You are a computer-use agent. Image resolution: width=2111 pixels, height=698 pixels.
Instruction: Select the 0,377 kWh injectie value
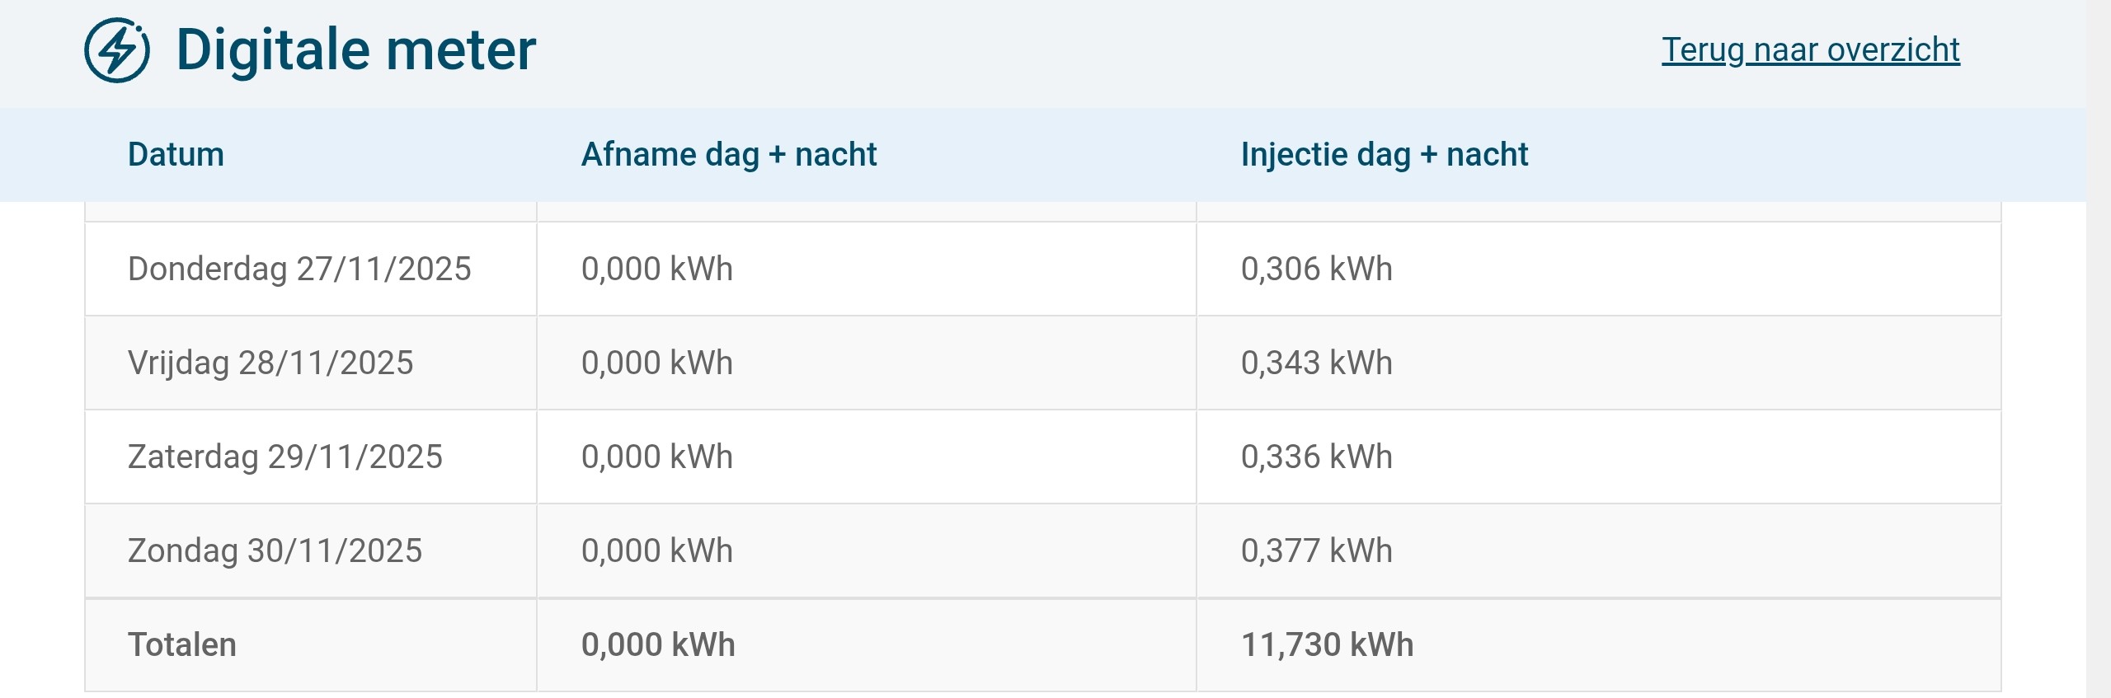pos(1316,551)
